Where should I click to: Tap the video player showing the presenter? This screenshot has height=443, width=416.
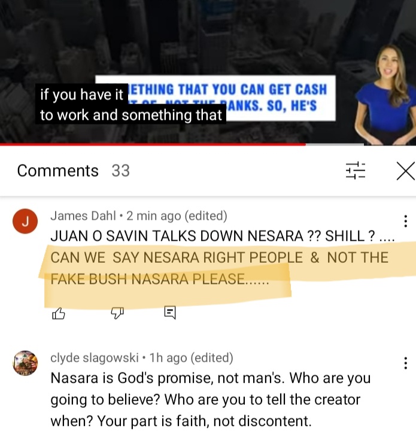click(208, 71)
